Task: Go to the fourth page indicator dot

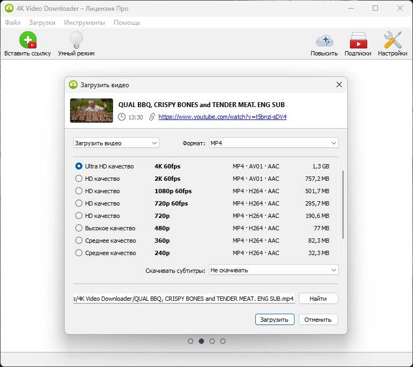Action: coord(223,341)
